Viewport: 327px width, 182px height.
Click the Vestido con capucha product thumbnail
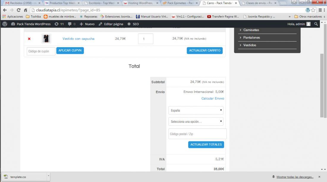[46, 39]
